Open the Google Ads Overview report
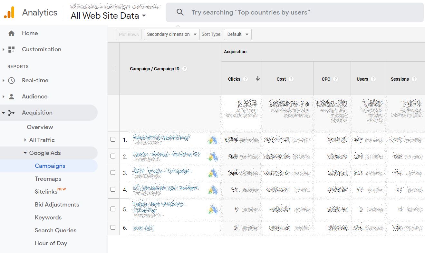The height and width of the screenshot is (253, 425). click(40, 127)
